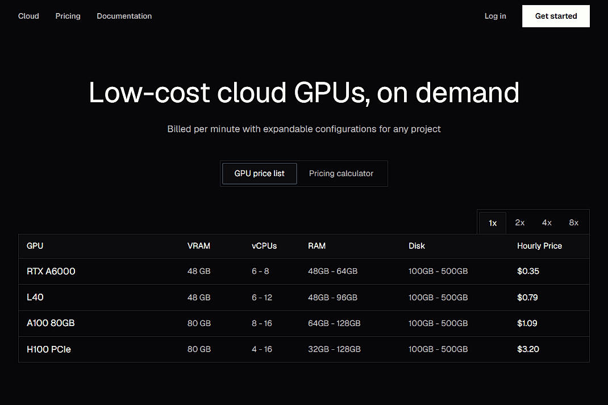Click the Disk column header
The height and width of the screenshot is (405, 608).
(417, 246)
